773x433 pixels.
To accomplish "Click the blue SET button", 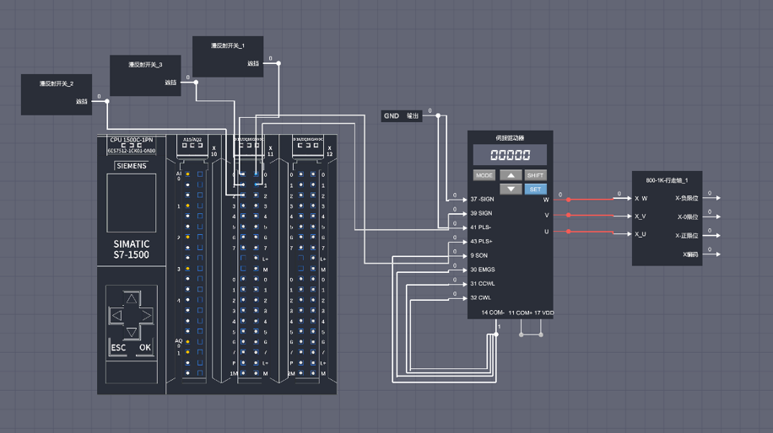I will [535, 190].
